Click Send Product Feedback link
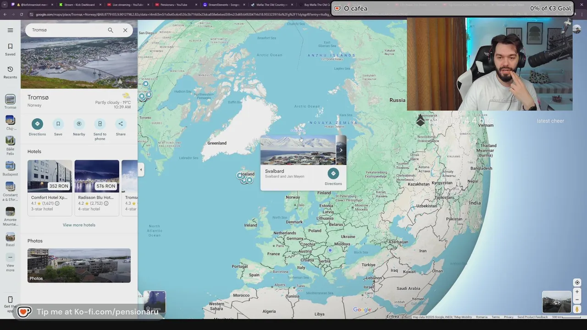The image size is (587, 330). (x=532, y=317)
